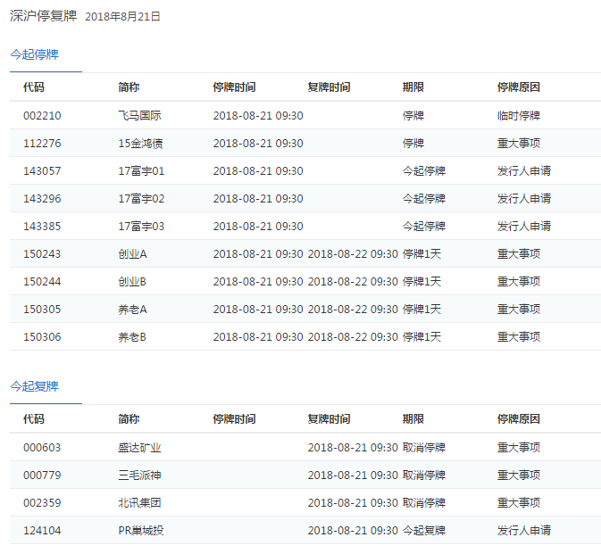
Task: Switch to the 今起停牌 tab
Action: tap(34, 54)
